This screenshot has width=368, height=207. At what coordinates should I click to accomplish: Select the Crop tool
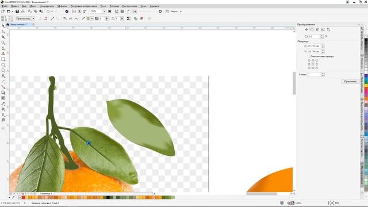(x=3, y=37)
